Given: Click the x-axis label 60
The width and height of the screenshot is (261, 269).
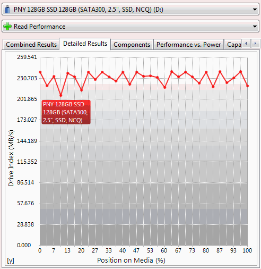Looking at the screenshot, I should pyautogui.click(x=164, y=250).
